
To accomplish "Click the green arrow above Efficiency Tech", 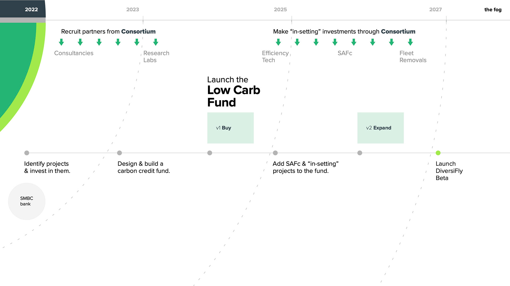I will [278, 42].
